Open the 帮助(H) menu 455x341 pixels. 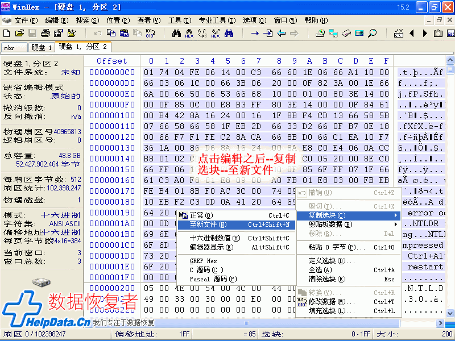(x=316, y=20)
